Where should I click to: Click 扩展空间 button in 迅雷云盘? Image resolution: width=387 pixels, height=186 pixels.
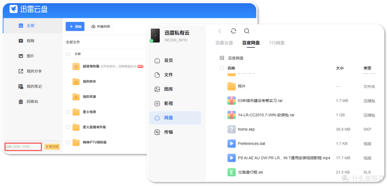[x=52, y=147]
